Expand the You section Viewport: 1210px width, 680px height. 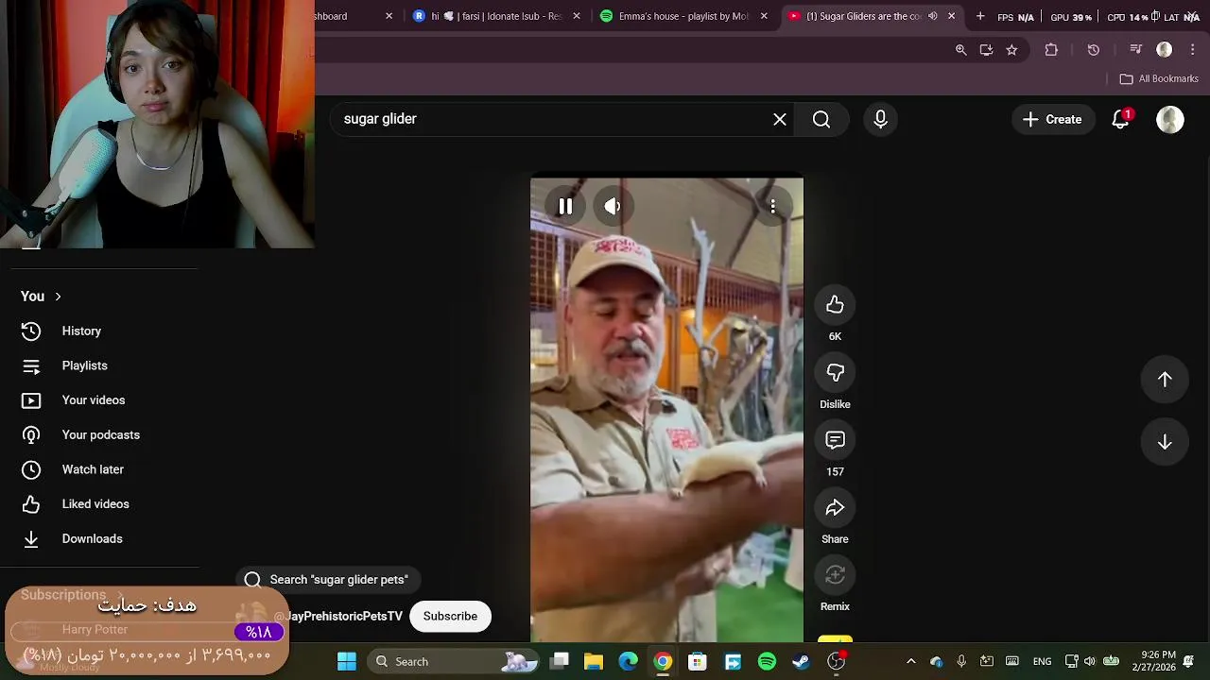[42, 297]
